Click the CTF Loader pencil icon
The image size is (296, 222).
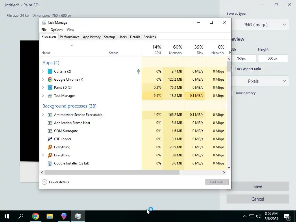pyautogui.click(x=50, y=139)
